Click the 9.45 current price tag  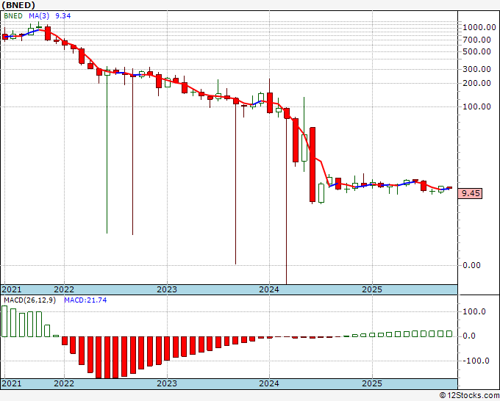pyautogui.click(x=470, y=193)
